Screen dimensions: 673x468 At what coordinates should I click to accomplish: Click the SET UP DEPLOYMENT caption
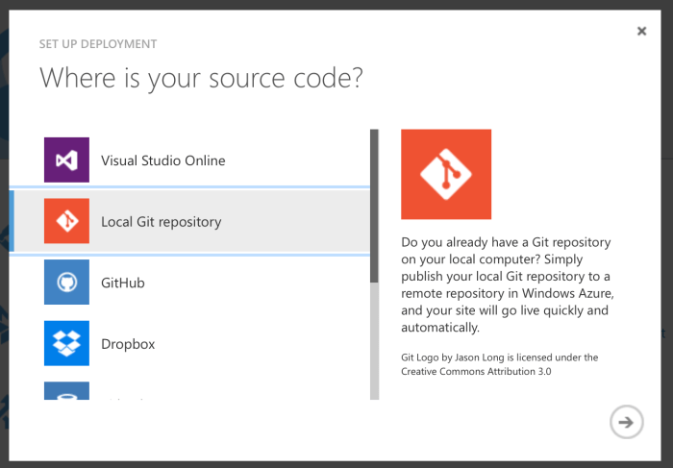[x=97, y=44]
